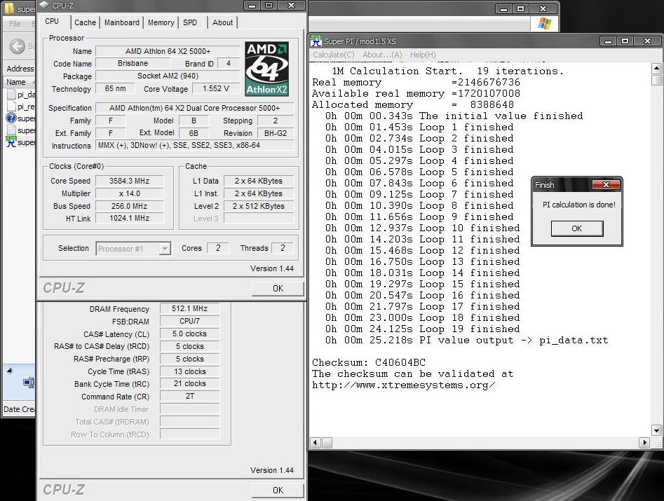Click the Technology value 65 nm
The width and height of the screenshot is (664, 501).
coord(115,89)
